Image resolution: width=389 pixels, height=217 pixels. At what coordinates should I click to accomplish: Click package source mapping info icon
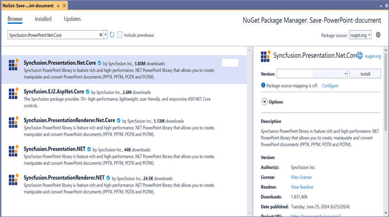[263, 85]
